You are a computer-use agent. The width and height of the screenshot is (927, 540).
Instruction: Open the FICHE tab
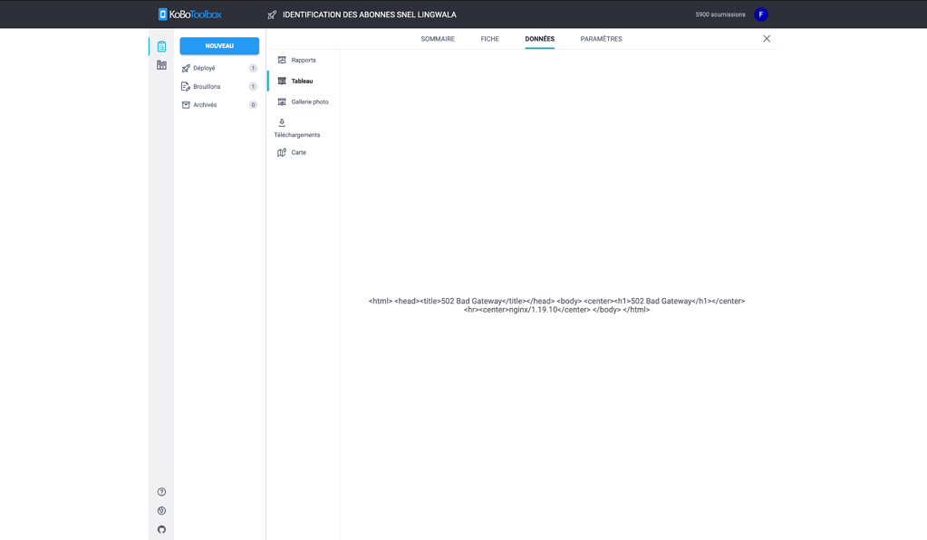tap(489, 39)
